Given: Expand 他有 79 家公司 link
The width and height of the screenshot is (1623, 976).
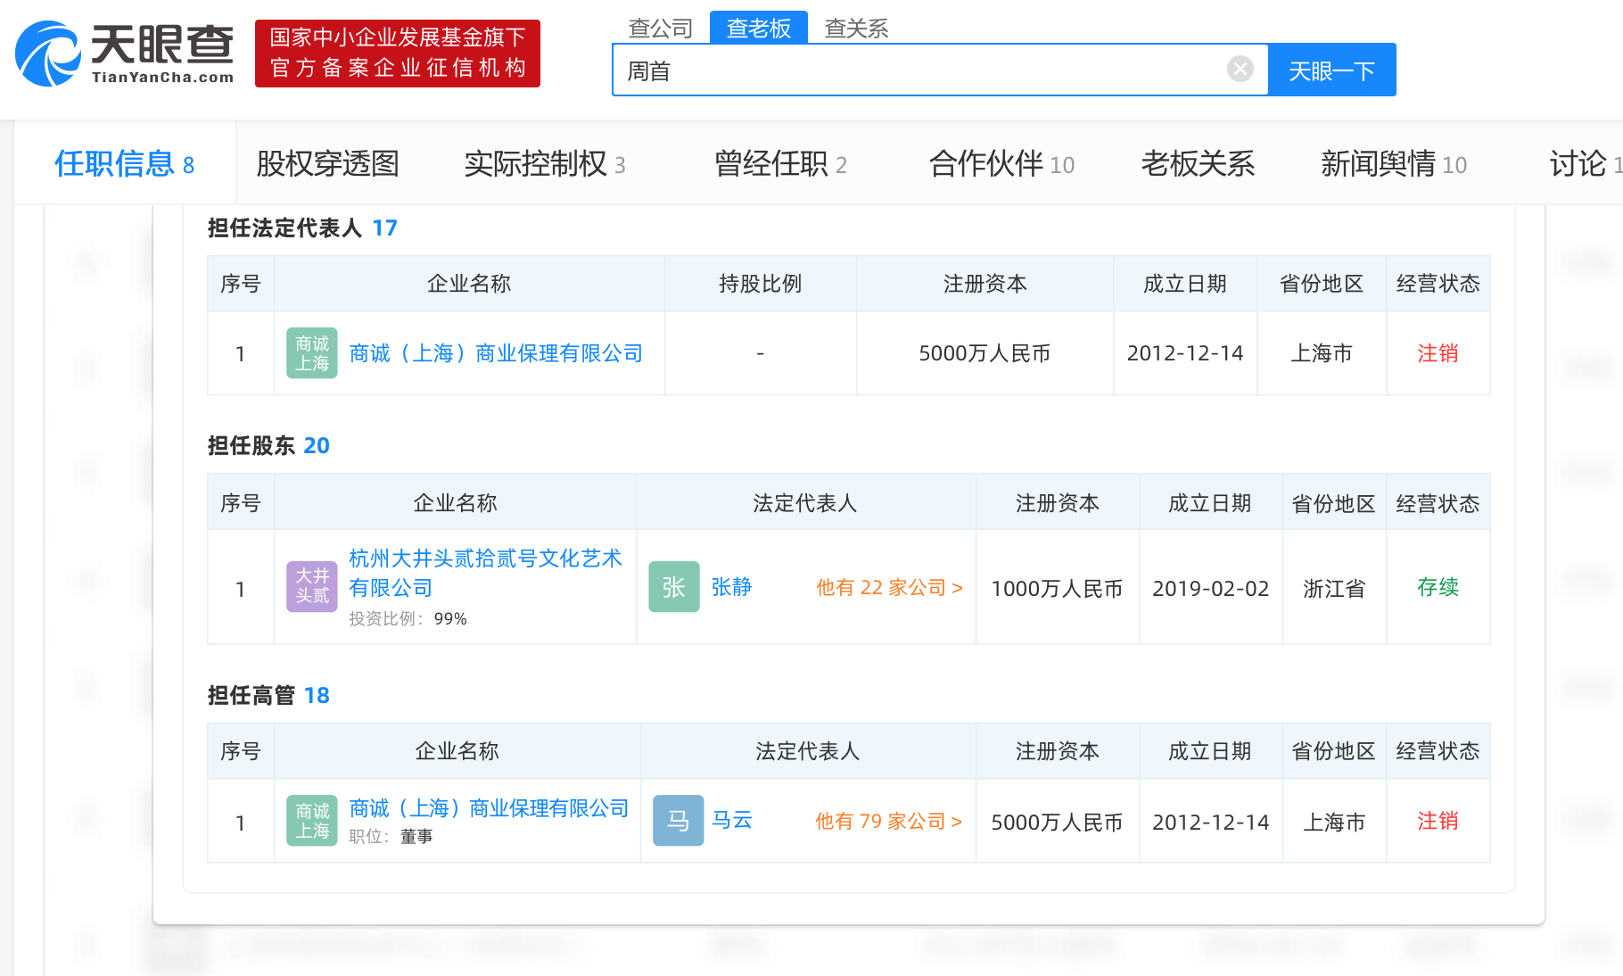Looking at the screenshot, I should tap(888, 821).
